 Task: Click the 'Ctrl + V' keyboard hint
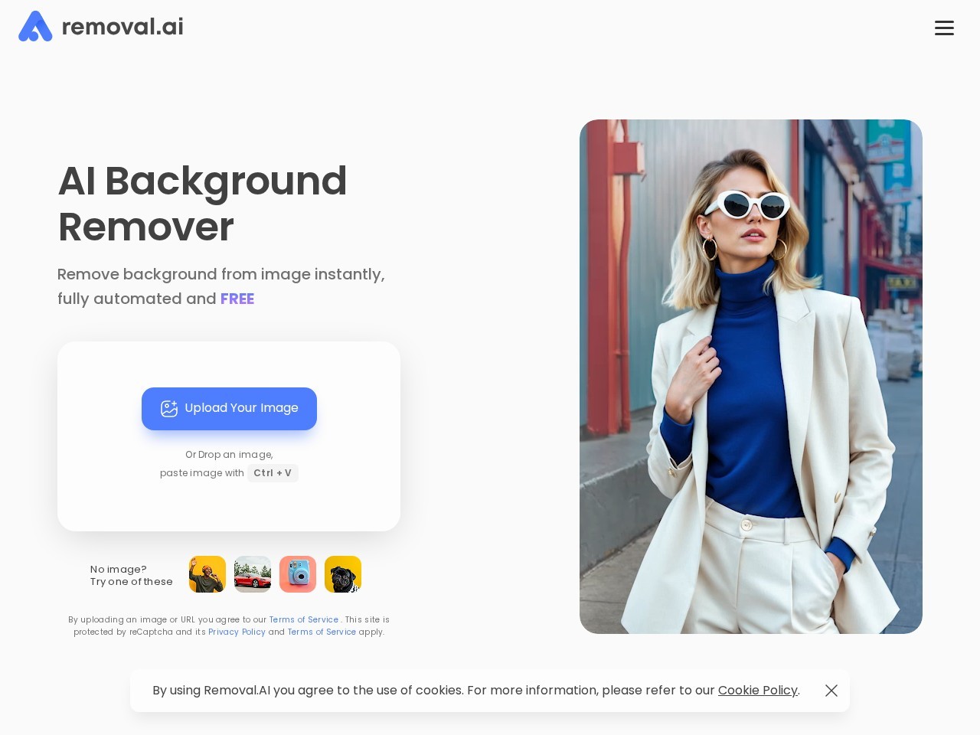273,473
